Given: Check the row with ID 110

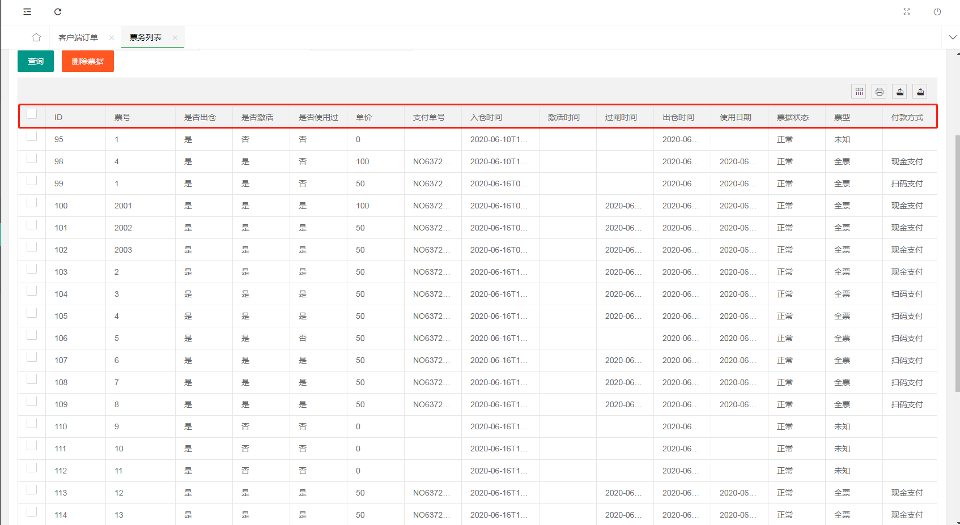Looking at the screenshot, I should coord(32,423).
